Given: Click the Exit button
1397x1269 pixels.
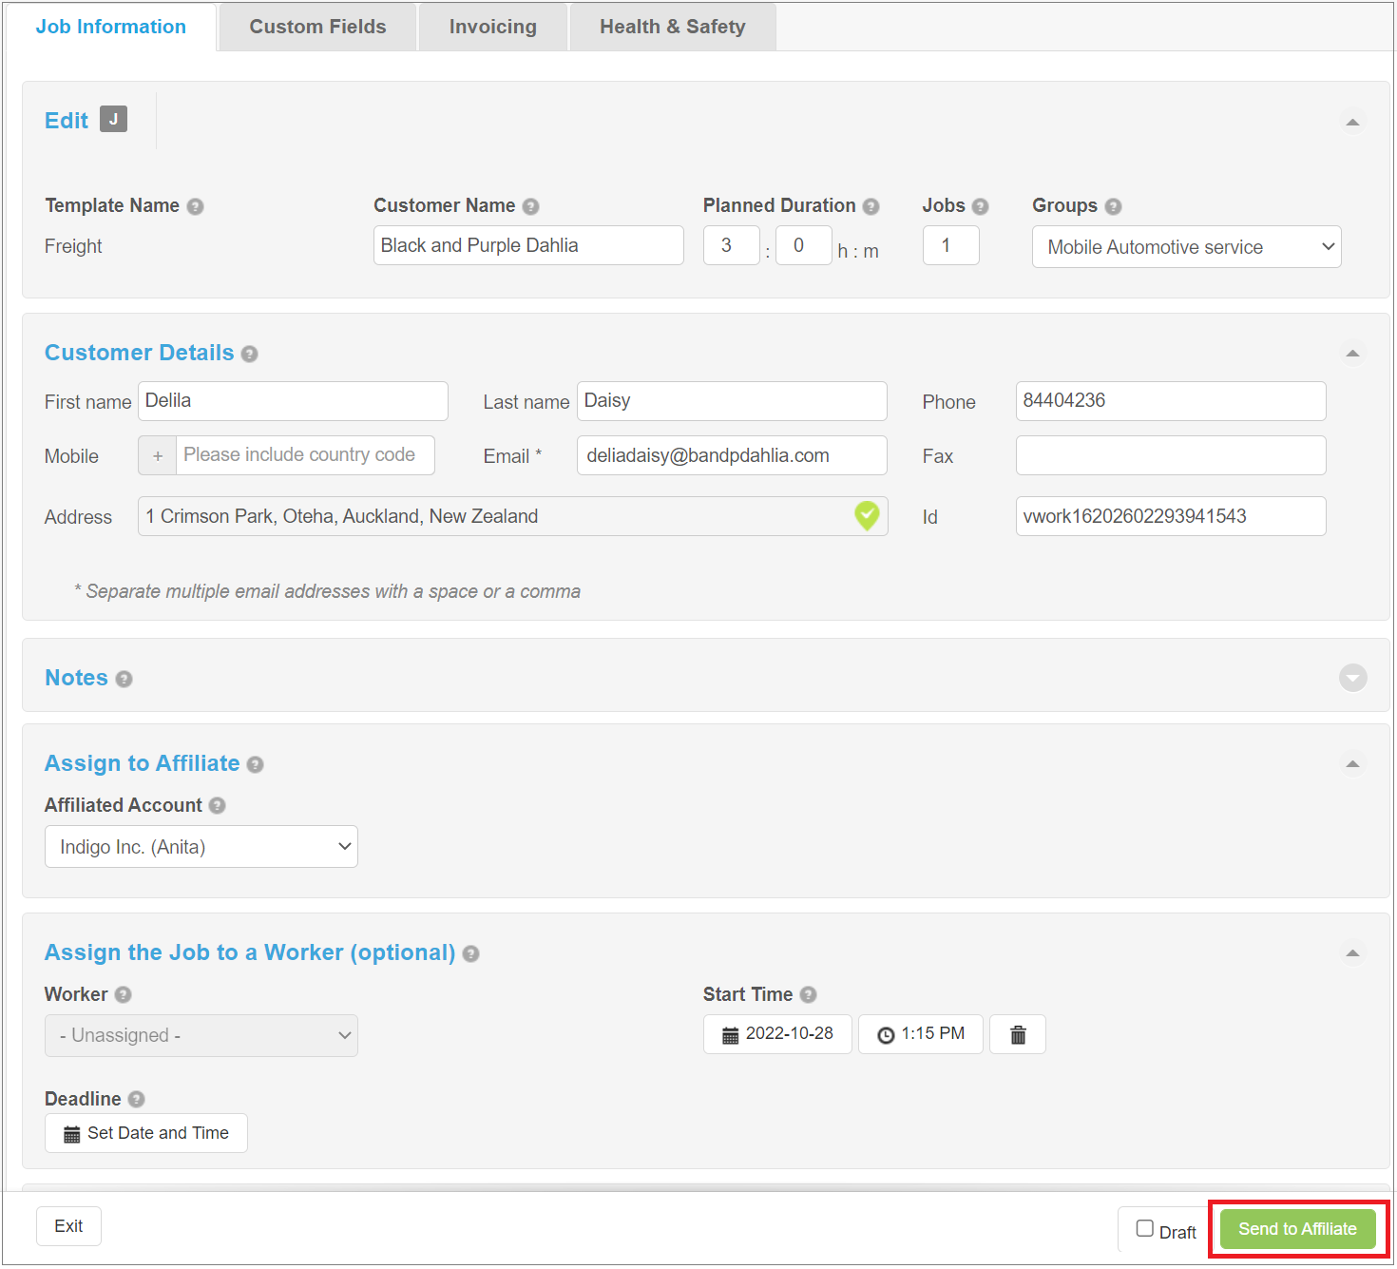Looking at the screenshot, I should (68, 1226).
